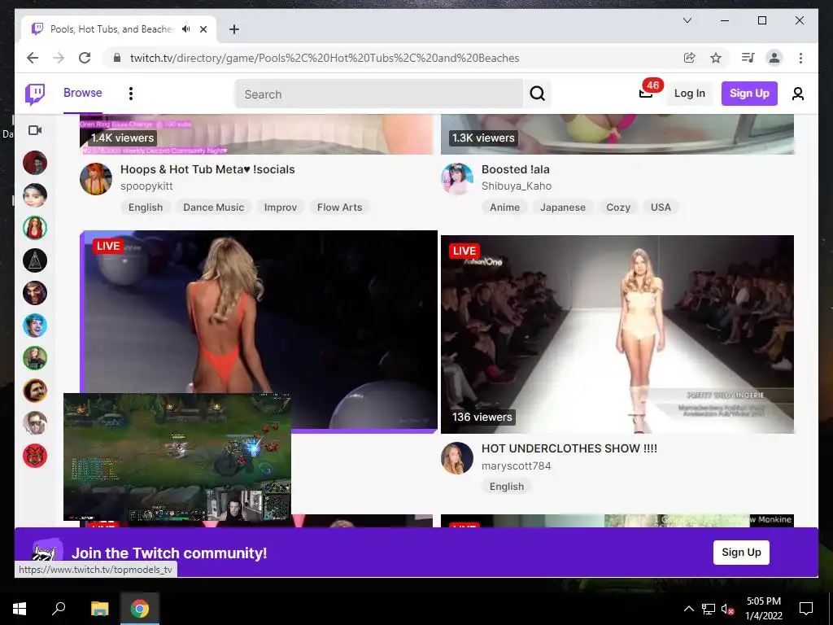833x625 pixels.
Task: Open Chrome tab search chevron
Action: (x=687, y=20)
